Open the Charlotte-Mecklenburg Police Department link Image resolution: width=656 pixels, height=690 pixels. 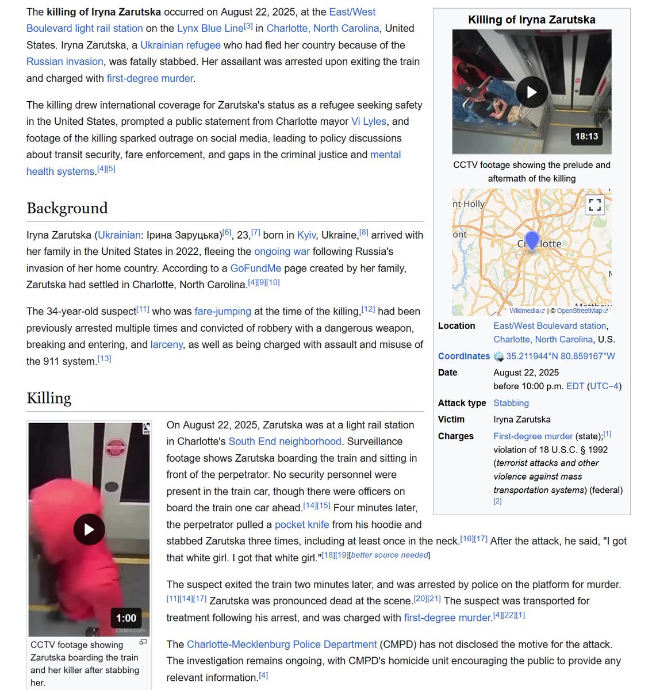point(282,644)
